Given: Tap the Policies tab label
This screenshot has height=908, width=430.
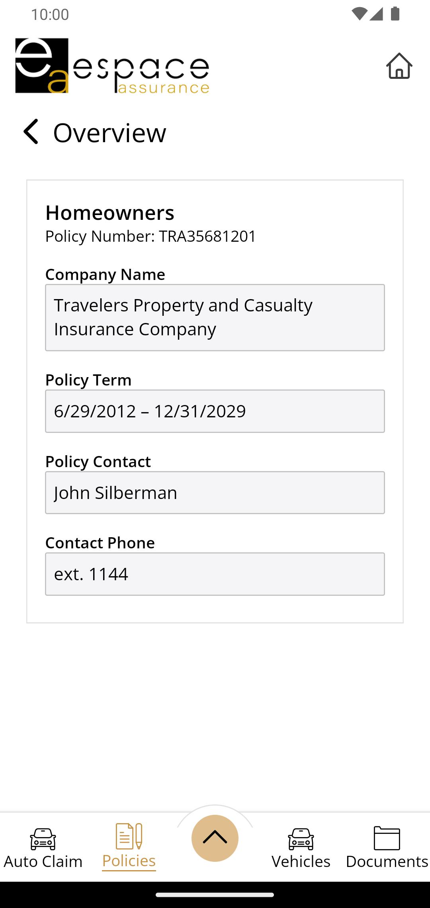Looking at the screenshot, I should coord(129,861).
